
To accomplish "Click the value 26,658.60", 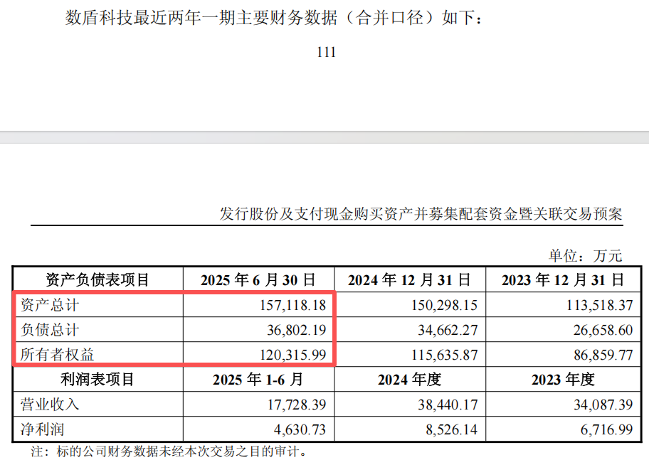I will pos(603,330).
